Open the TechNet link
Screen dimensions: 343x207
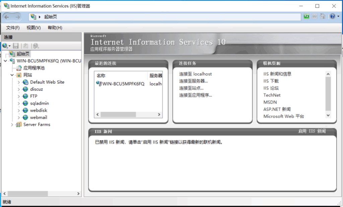coord(272,95)
